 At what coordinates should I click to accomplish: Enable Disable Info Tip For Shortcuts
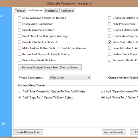pos(20,42)
